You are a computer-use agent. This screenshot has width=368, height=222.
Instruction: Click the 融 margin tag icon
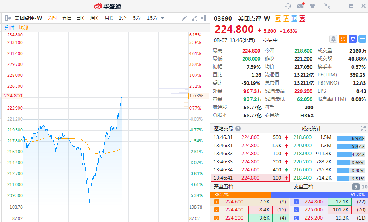(278, 19)
